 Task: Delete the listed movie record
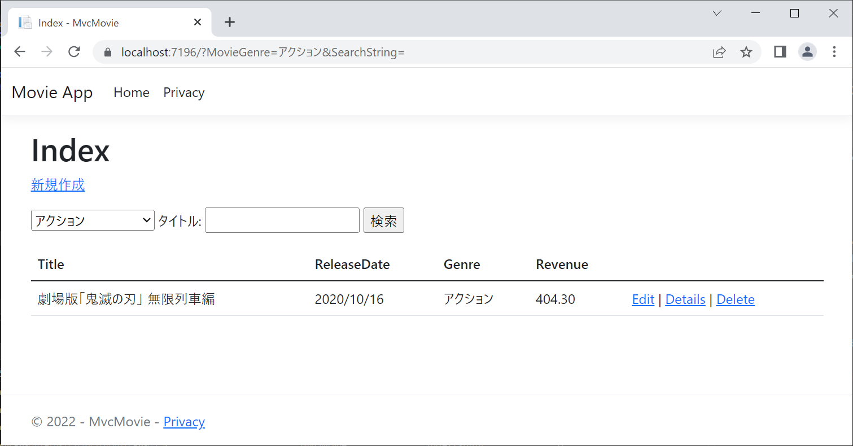click(735, 299)
